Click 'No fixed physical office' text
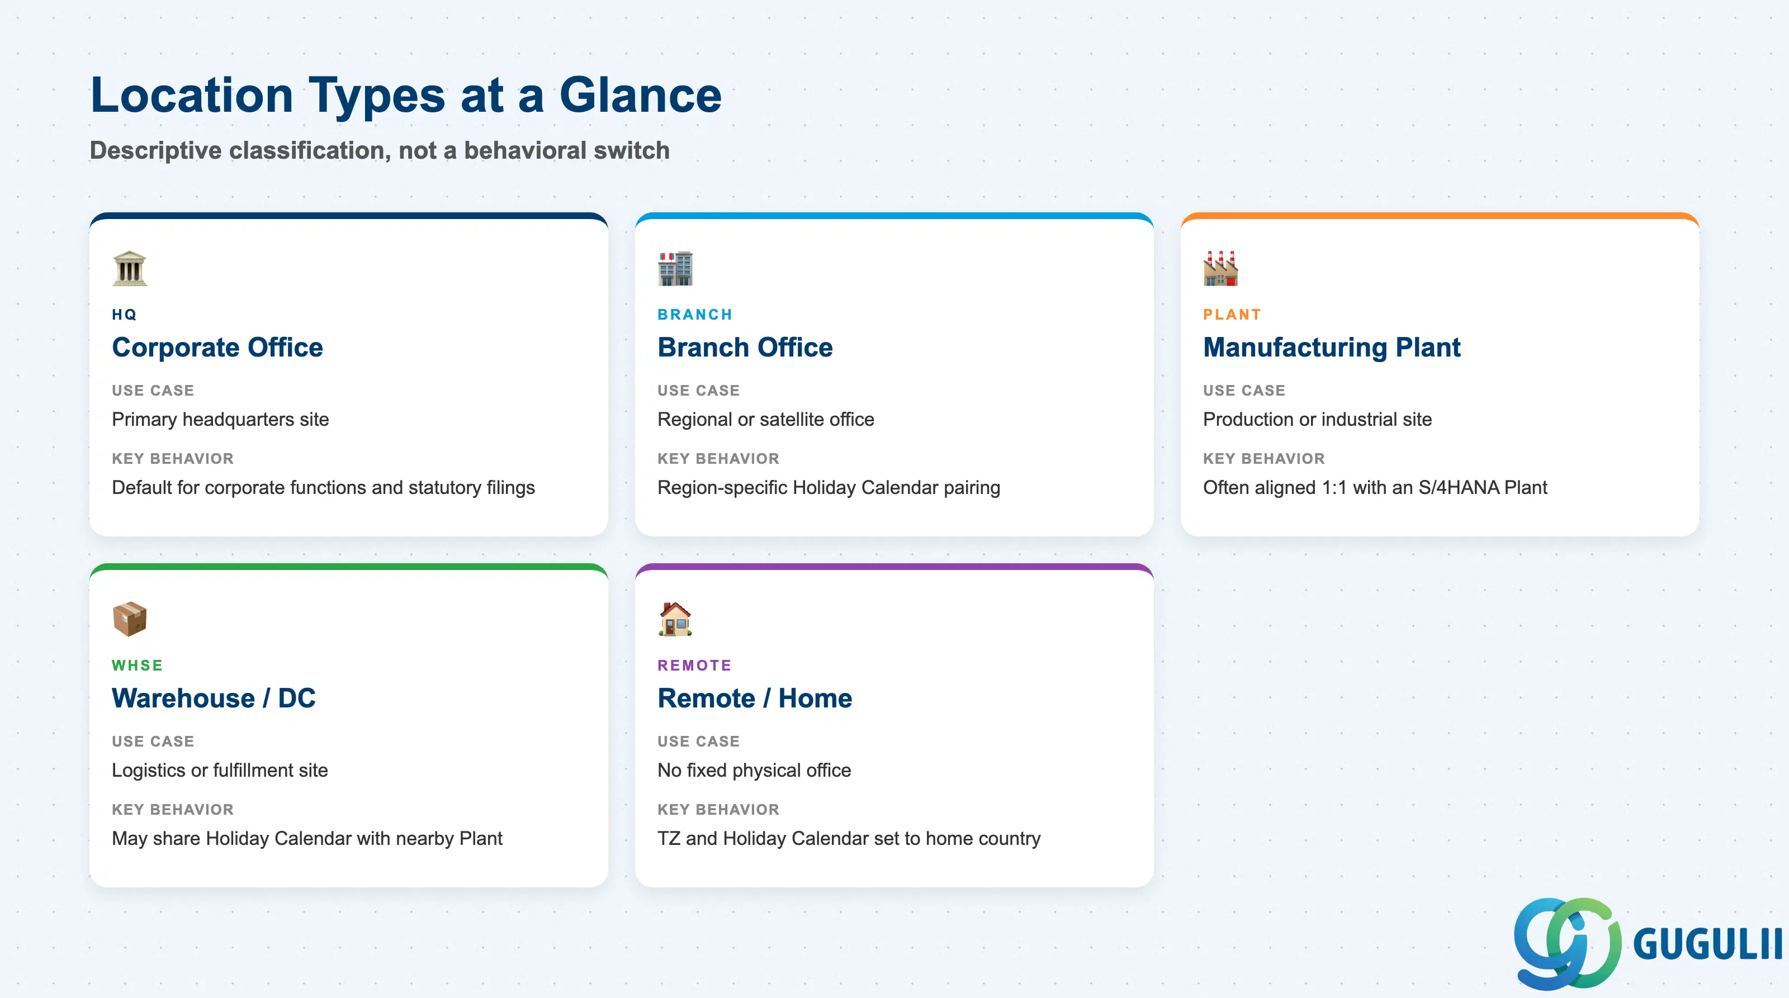Screen dimensions: 1789x998 pyautogui.click(x=754, y=771)
